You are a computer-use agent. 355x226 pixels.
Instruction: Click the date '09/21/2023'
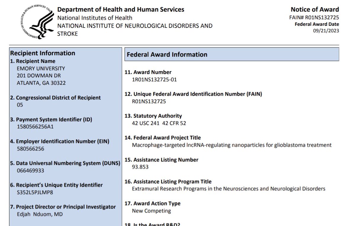326,31
